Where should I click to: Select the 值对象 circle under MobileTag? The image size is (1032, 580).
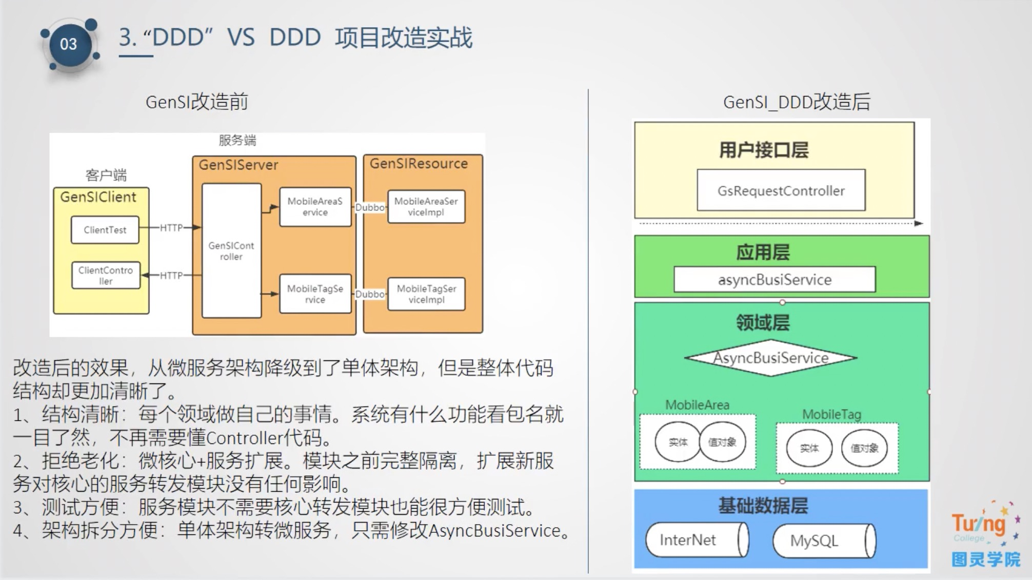(864, 448)
